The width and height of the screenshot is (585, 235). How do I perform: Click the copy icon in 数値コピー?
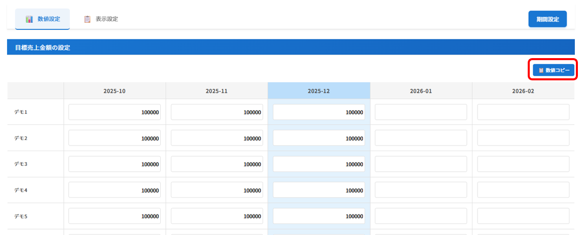541,70
